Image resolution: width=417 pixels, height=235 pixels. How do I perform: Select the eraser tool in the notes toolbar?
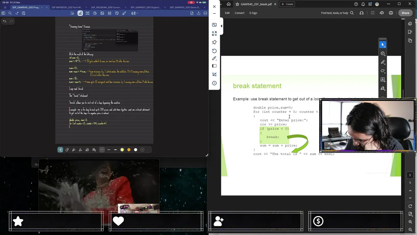click(67, 150)
